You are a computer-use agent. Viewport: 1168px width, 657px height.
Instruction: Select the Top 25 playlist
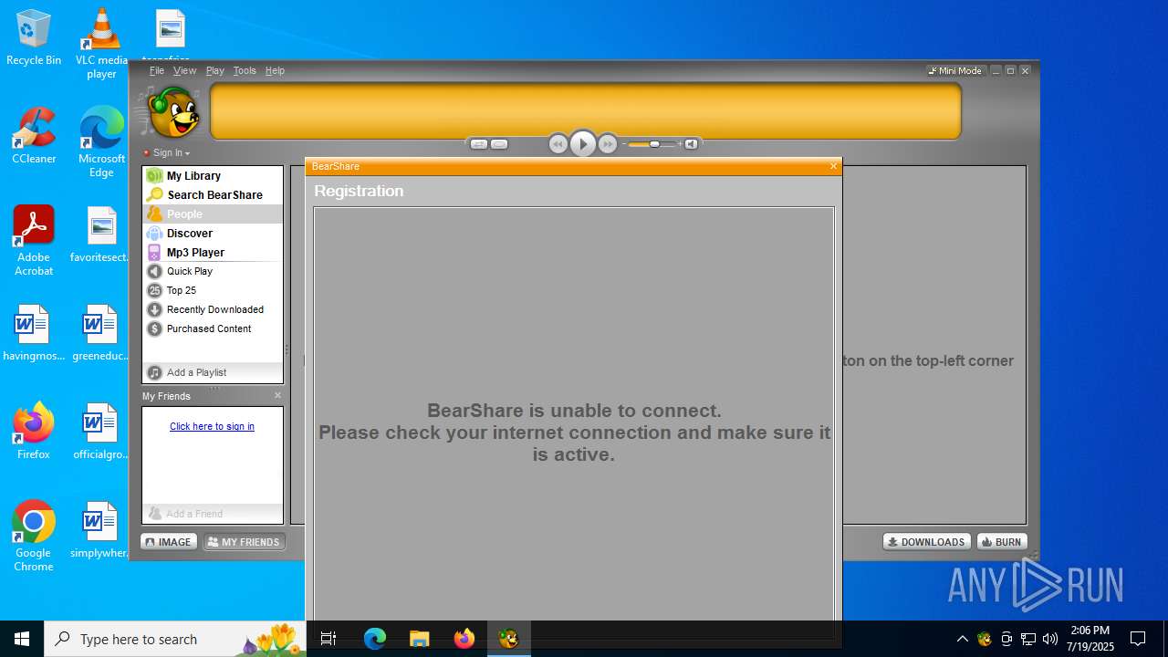point(213,290)
